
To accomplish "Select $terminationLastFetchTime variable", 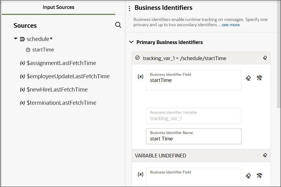I will tap(61, 103).
